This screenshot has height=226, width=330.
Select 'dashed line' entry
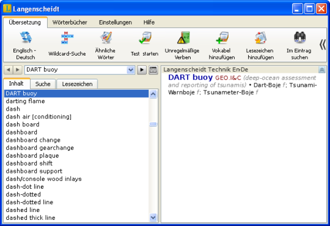(76, 210)
